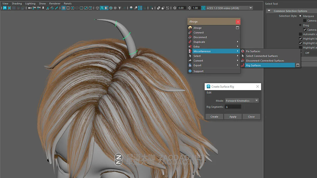Toggle the wireframe display mode icon
Viewport: 317px width, 178px height.
click(97, 8)
